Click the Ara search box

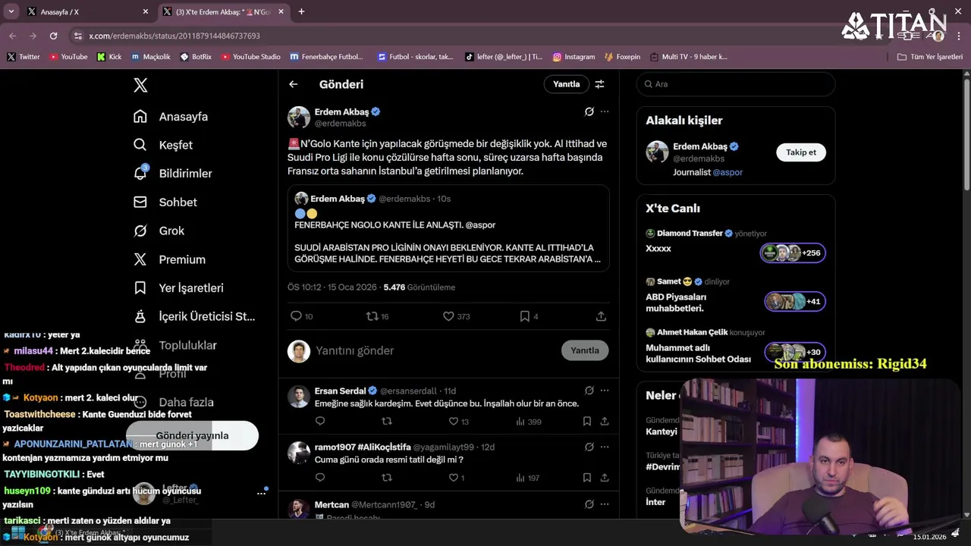(736, 84)
